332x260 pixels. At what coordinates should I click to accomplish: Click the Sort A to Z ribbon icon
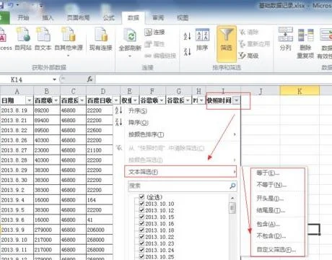187,36
